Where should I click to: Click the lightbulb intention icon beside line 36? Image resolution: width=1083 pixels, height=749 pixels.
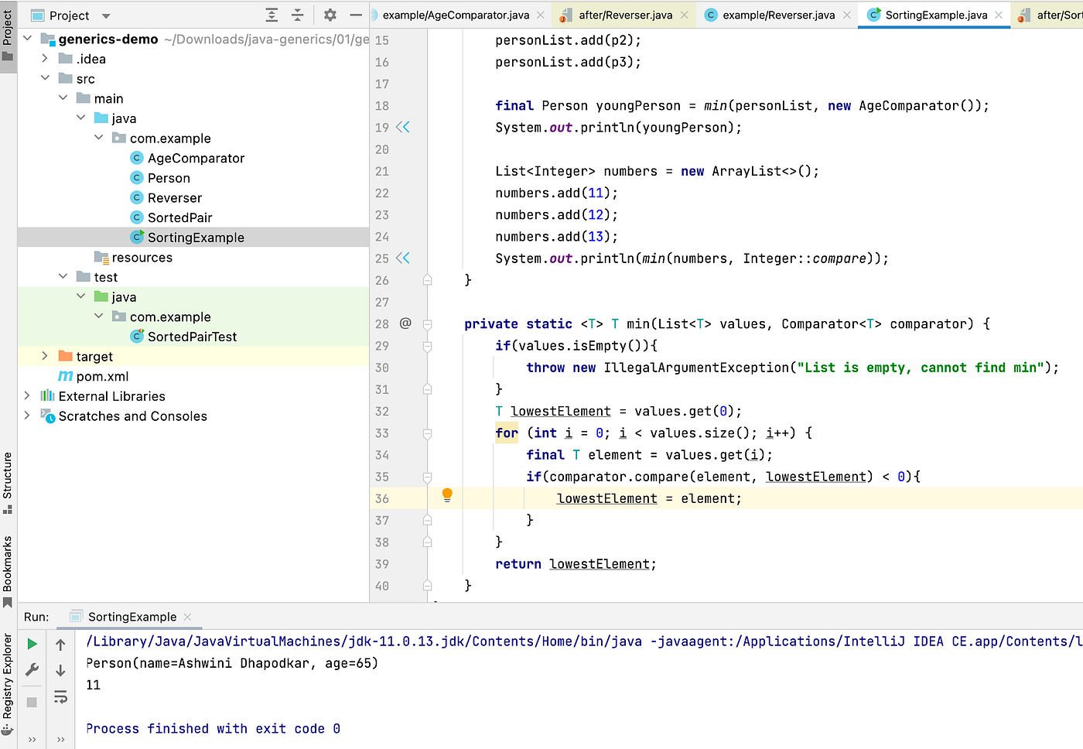[x=446, y=494]
